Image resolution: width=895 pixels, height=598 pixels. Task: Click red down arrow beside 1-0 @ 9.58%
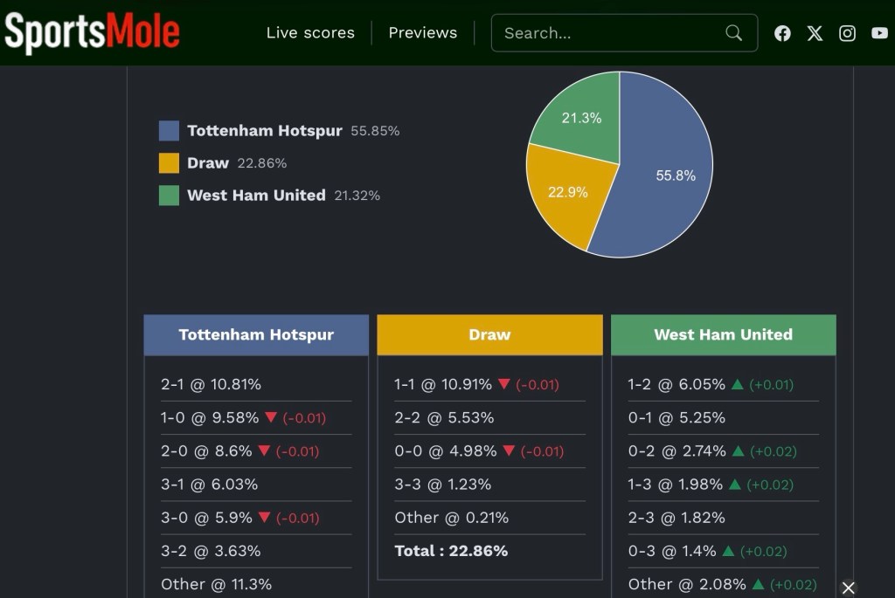[x=270, y=418]
